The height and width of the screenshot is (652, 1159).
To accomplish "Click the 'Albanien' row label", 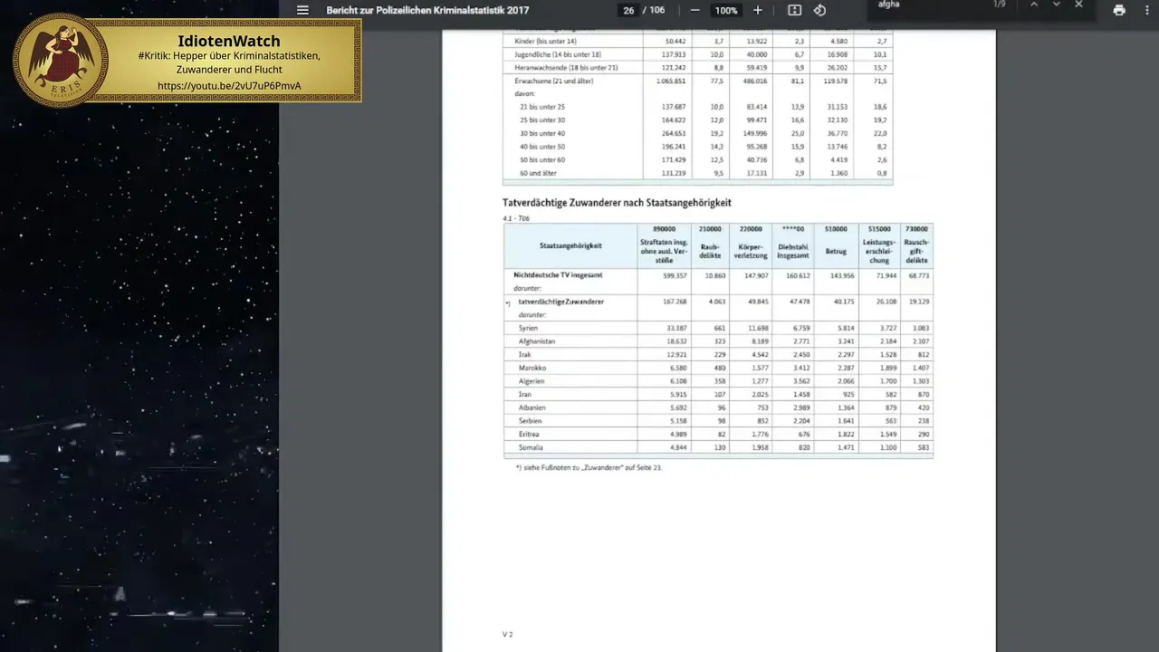I will (532, 407).
